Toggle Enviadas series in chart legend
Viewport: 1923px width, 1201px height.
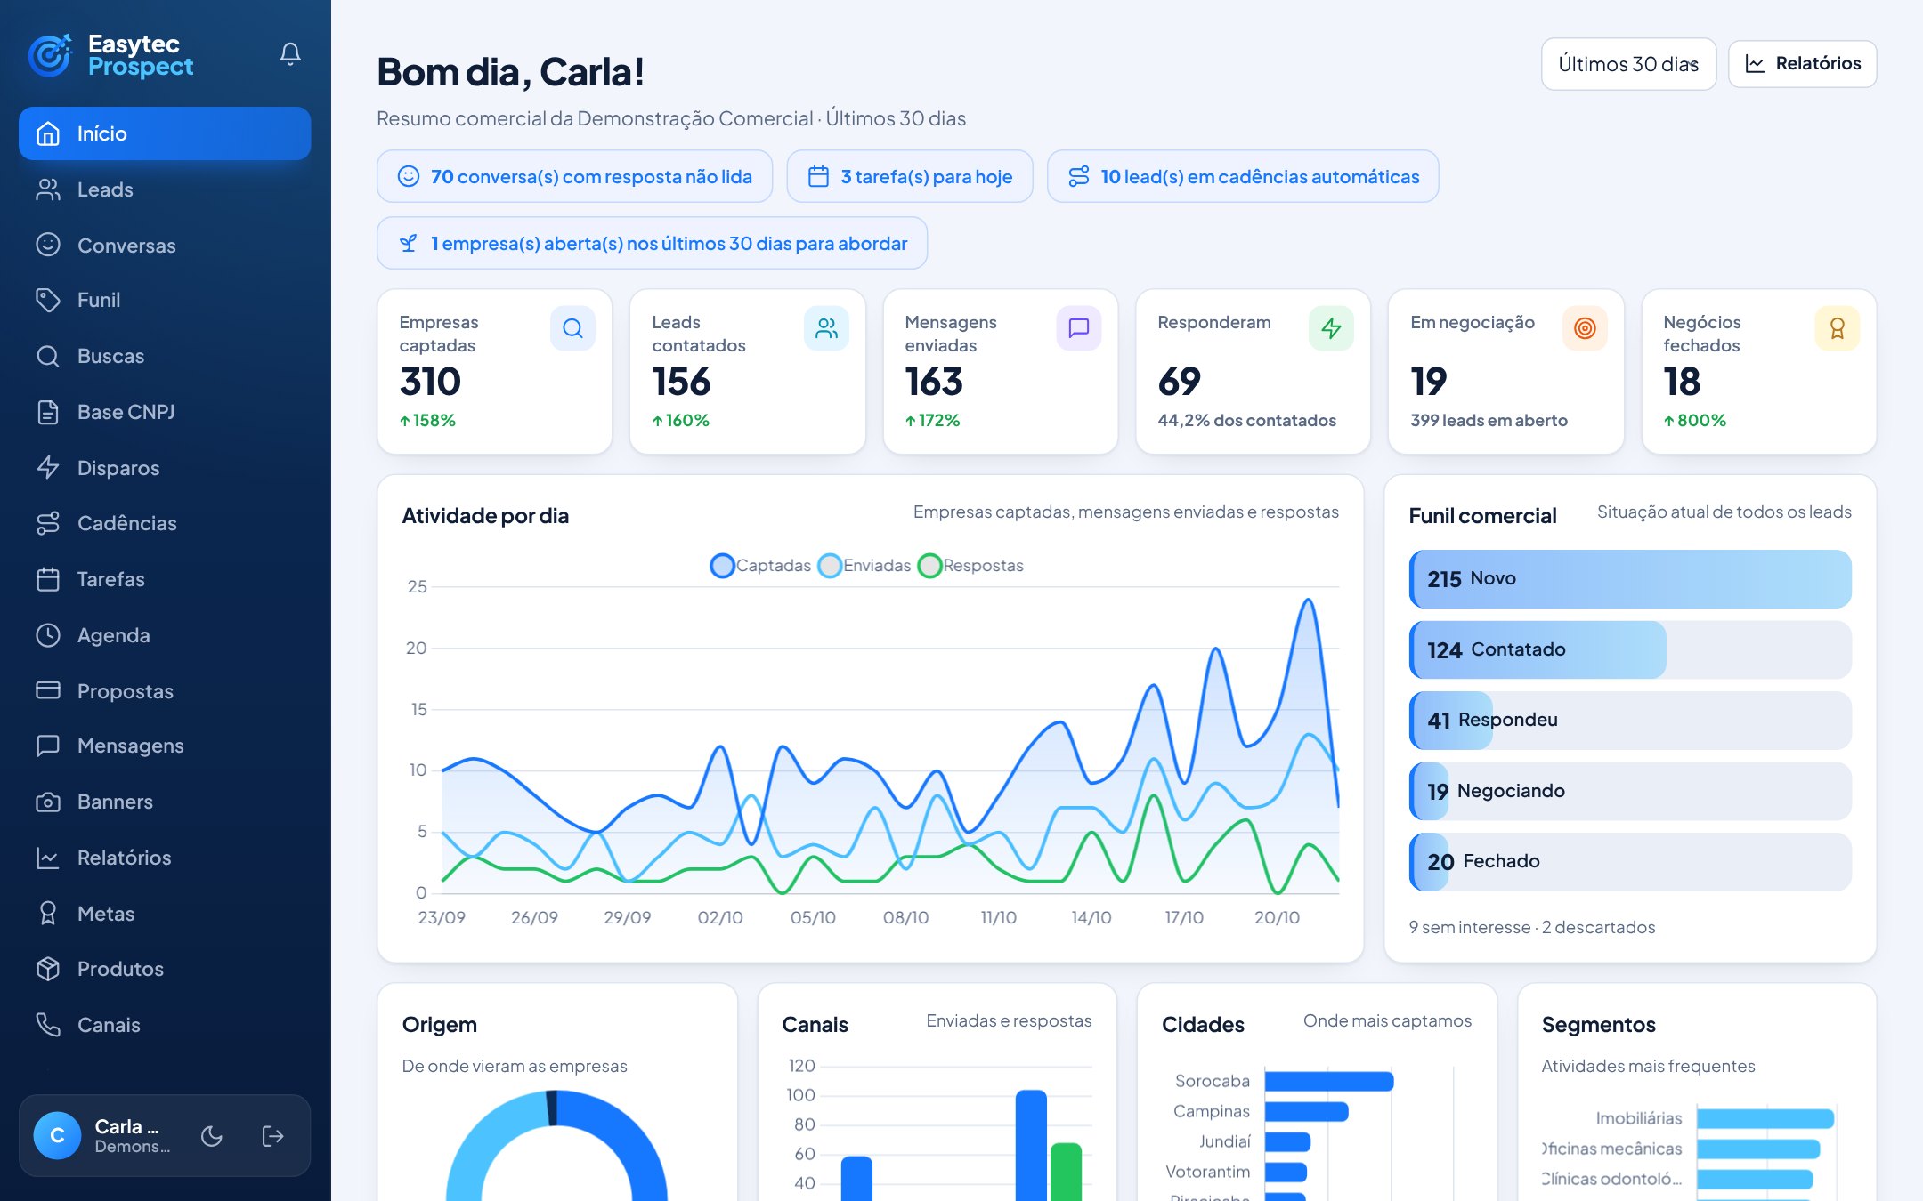point(864,566)
